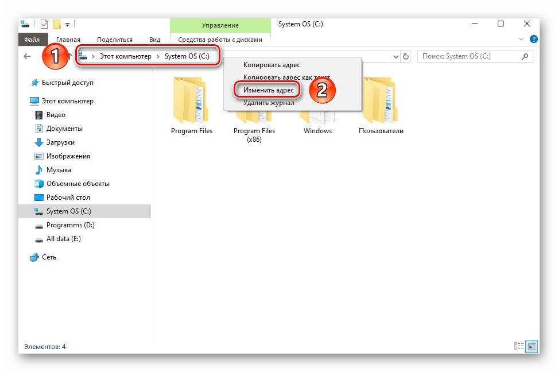Open Help via the blue question mark icon
Screen dimensions: 558x372
coord(533,39)
